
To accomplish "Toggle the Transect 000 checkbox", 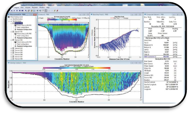I will tap(13, 23).
